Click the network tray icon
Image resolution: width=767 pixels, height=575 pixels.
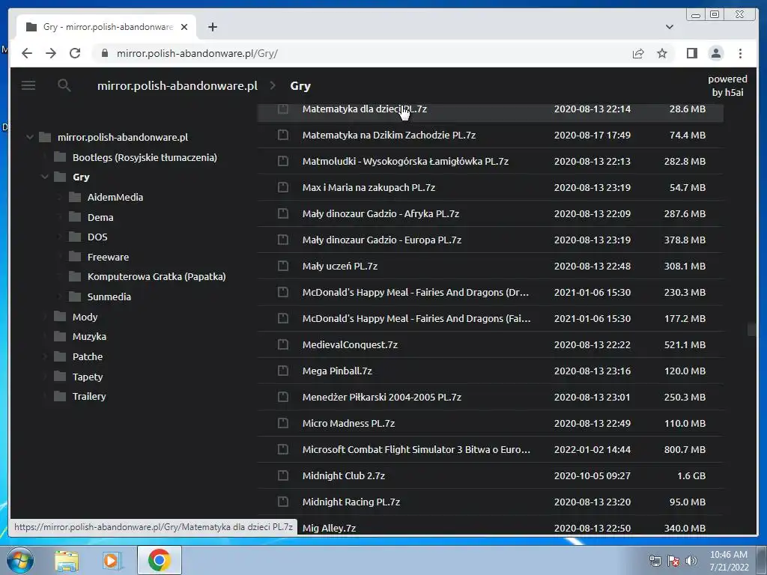pyautogui.click(x=655, y=561)
